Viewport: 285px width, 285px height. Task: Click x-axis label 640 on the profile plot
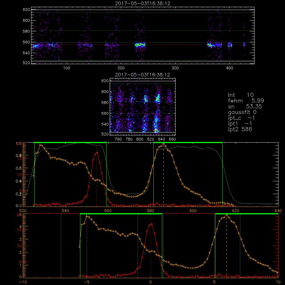[278, 211]
